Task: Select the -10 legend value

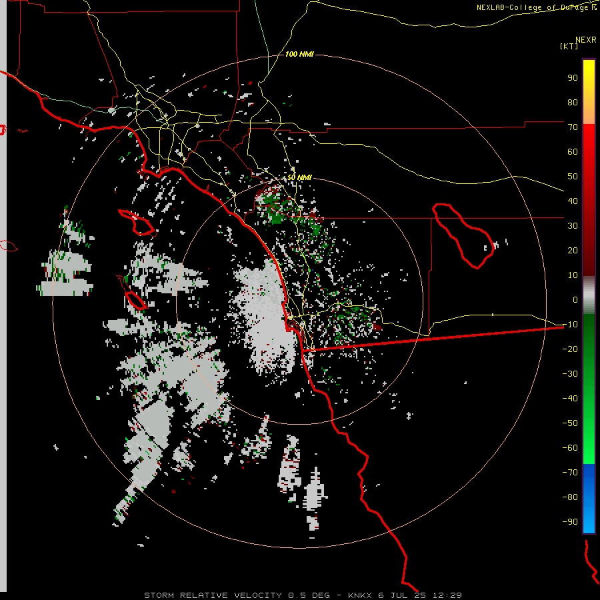Action: tap(570, 325)
